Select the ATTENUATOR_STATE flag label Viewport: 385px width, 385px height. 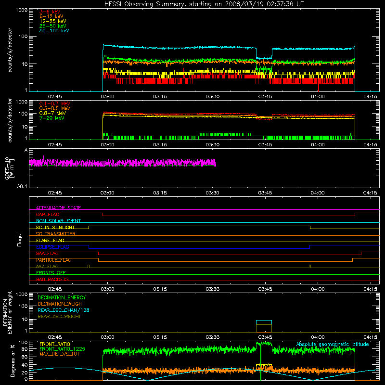(x=58, y=208)
